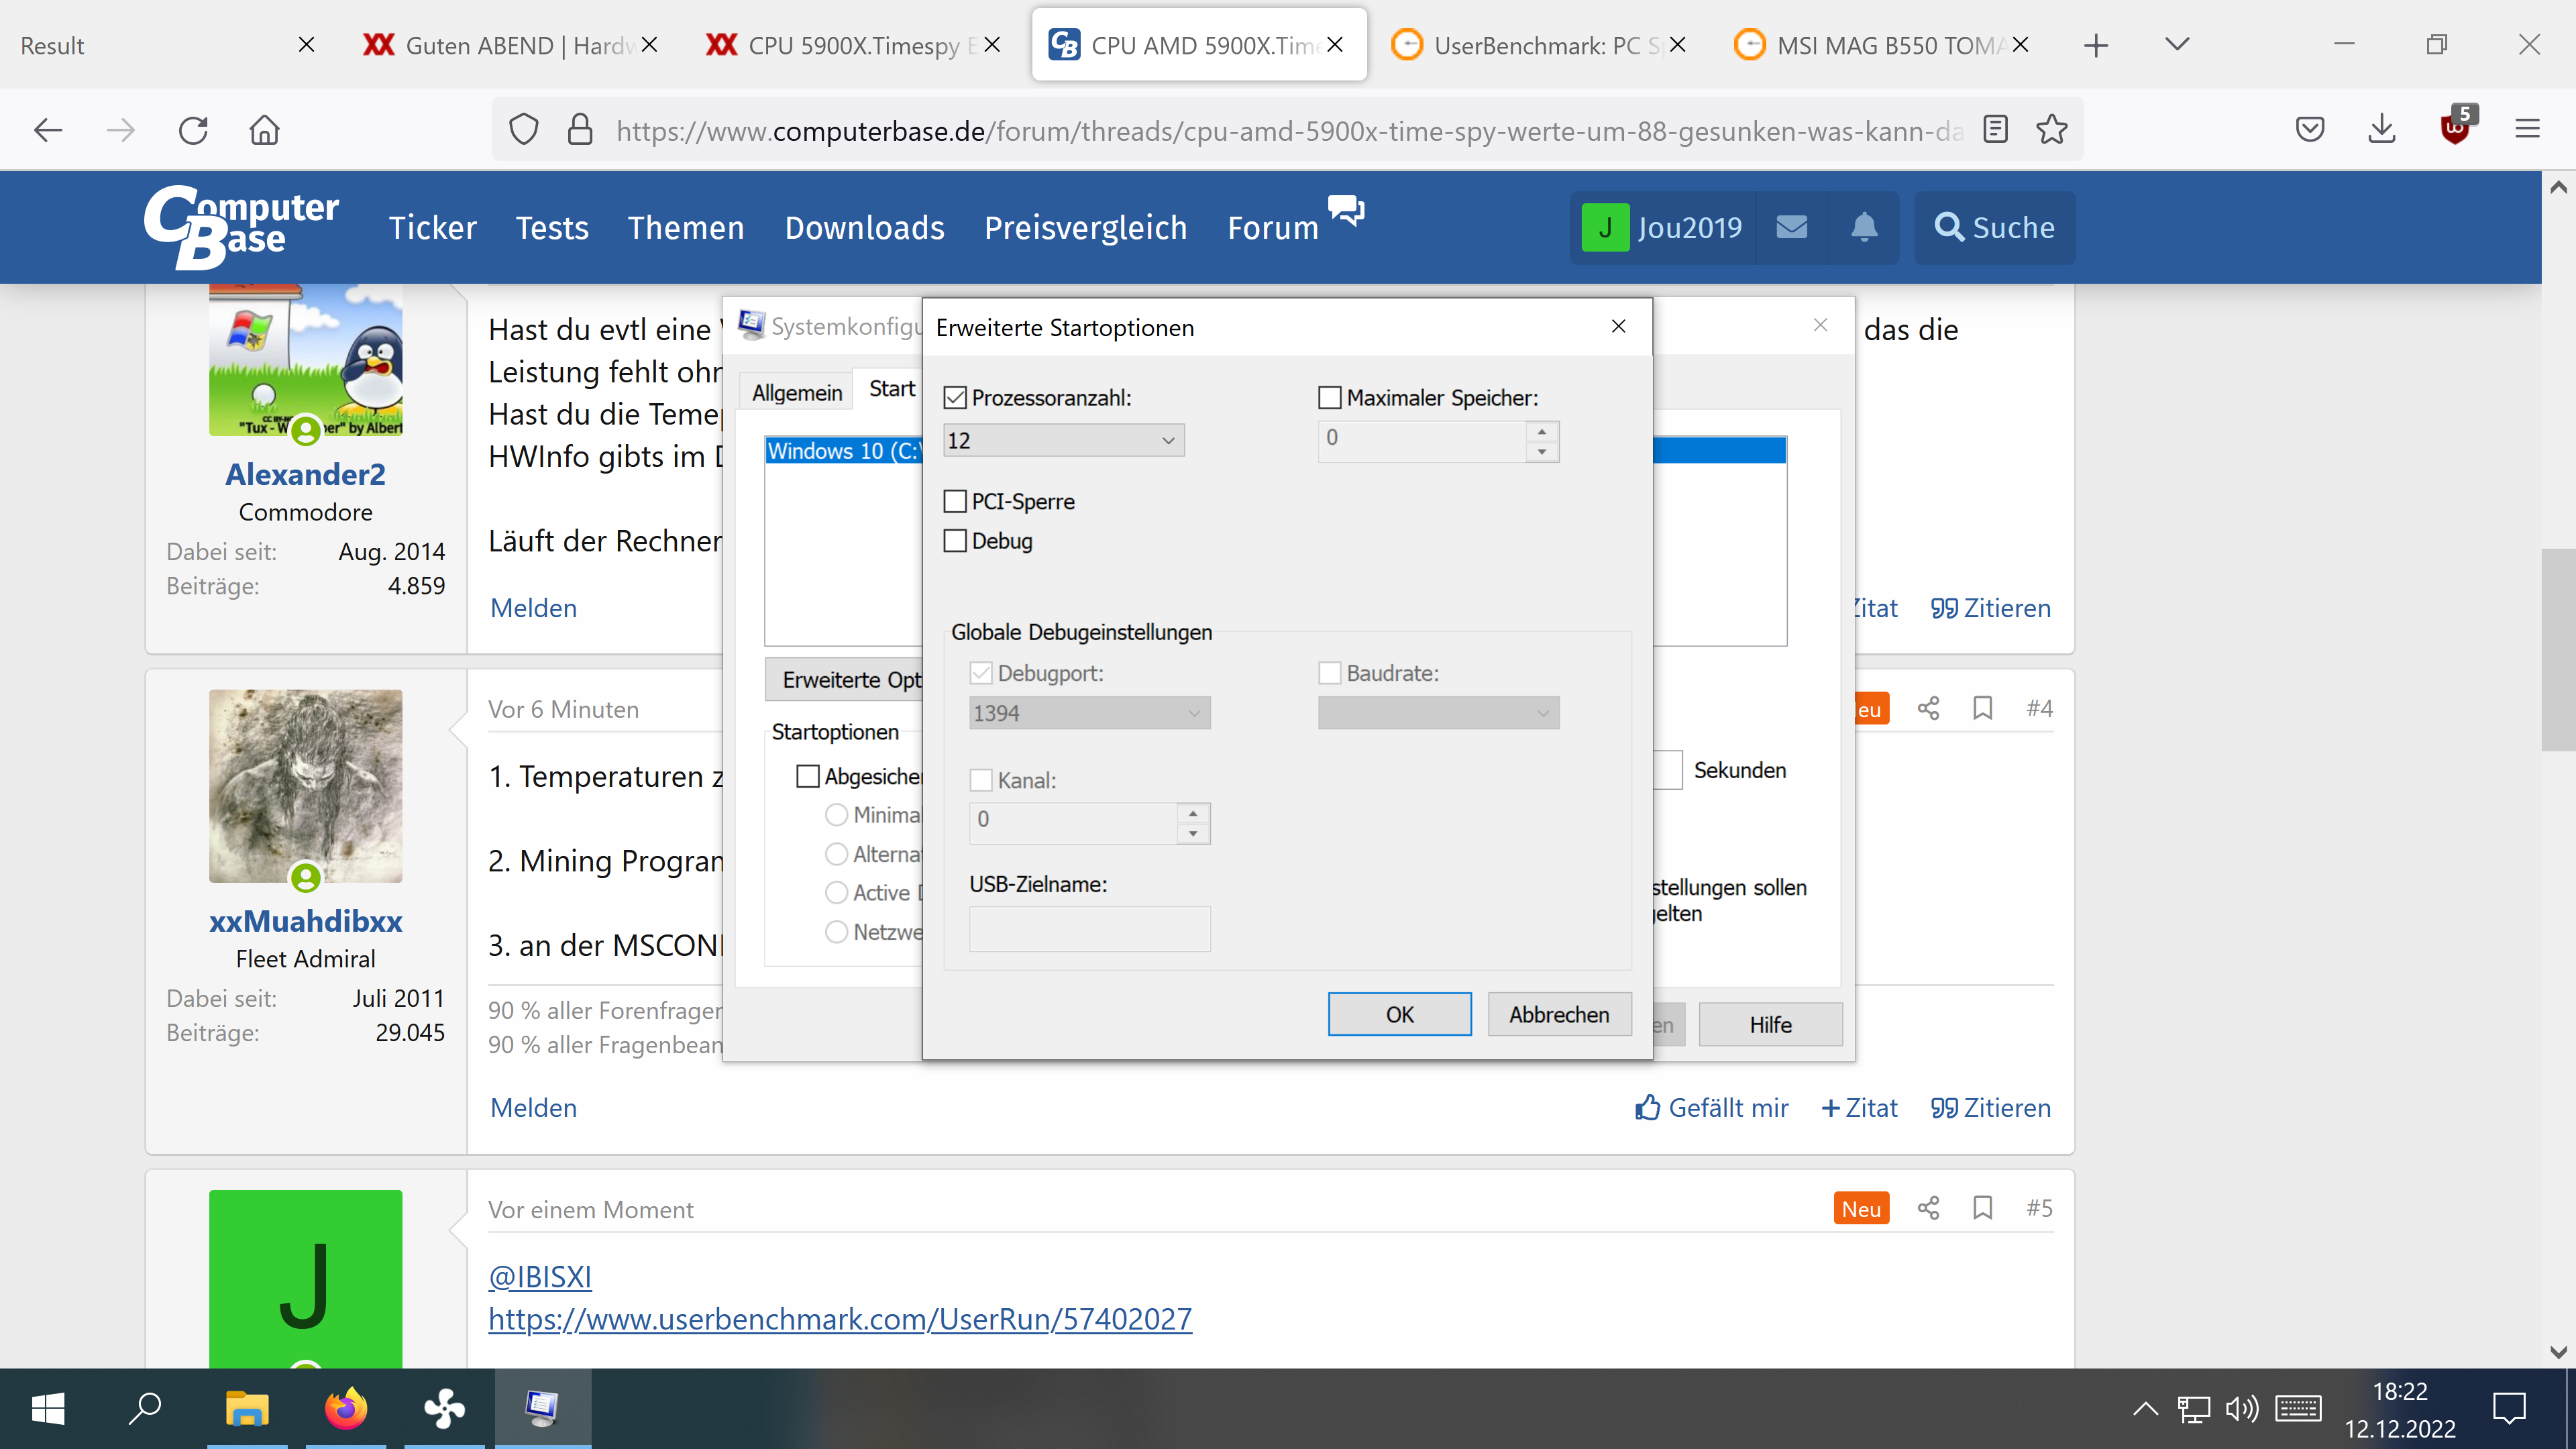Click share icon on post #5
The height and width of the screenshot is (1449, 2576).
[x=1928, y=1208]
